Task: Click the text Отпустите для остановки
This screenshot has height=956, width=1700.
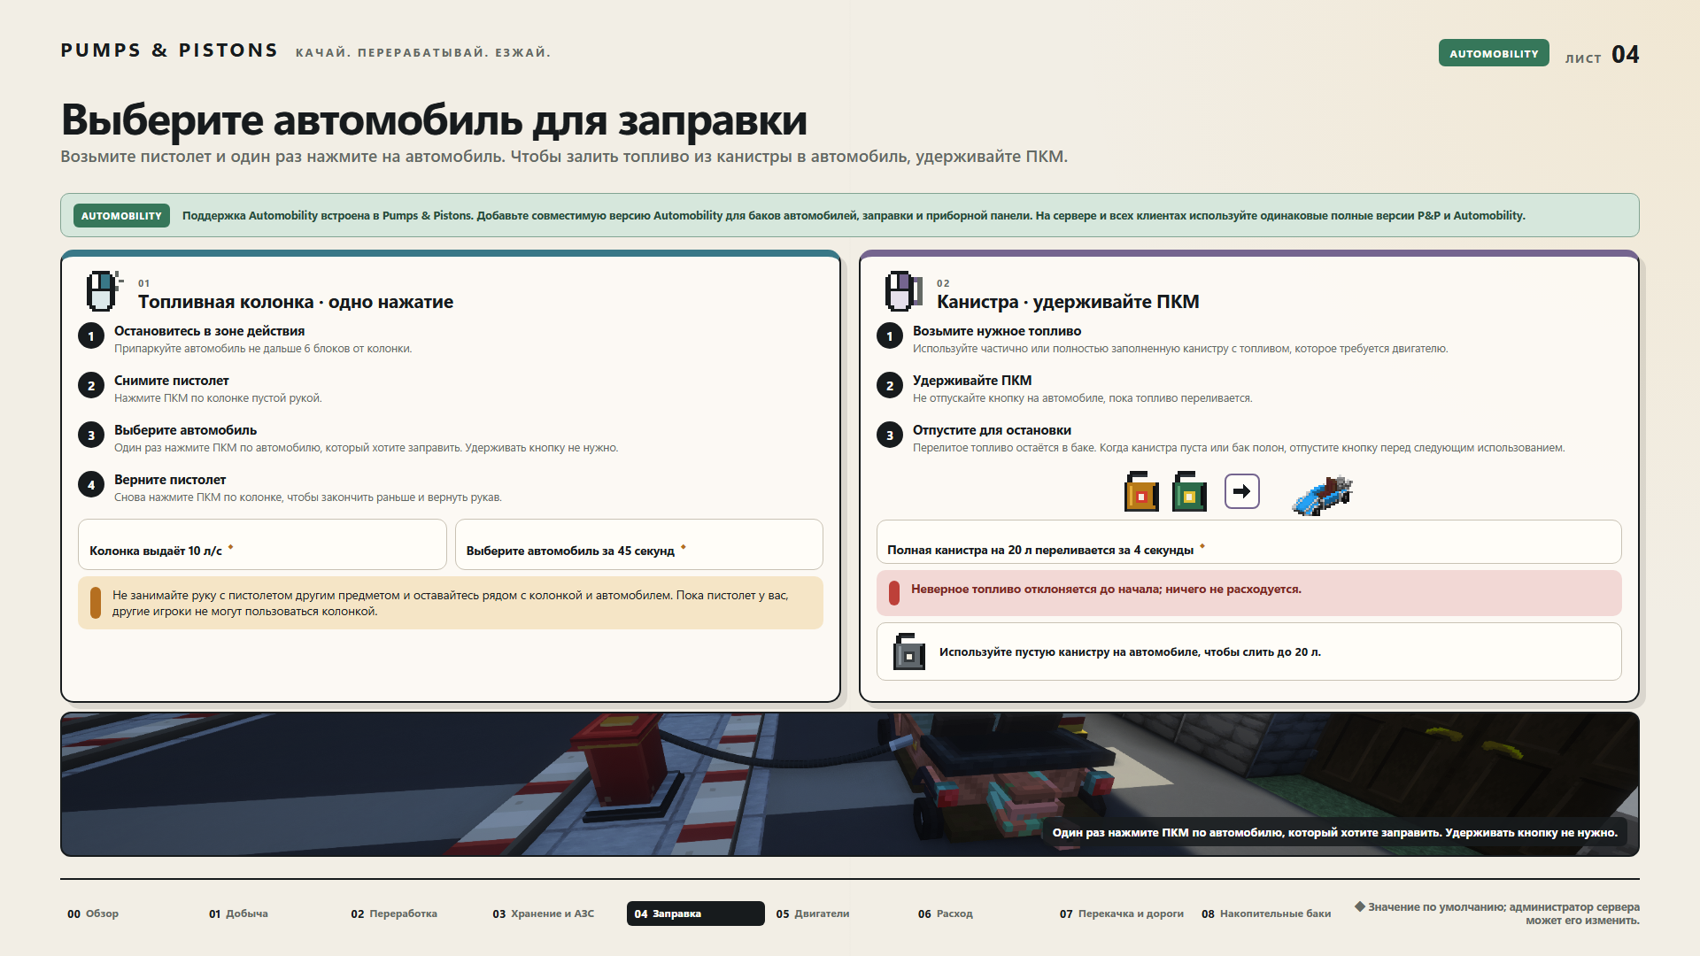Action: (x=992, y=430)
